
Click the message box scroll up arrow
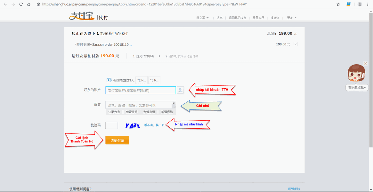click(x=174, y=102)
